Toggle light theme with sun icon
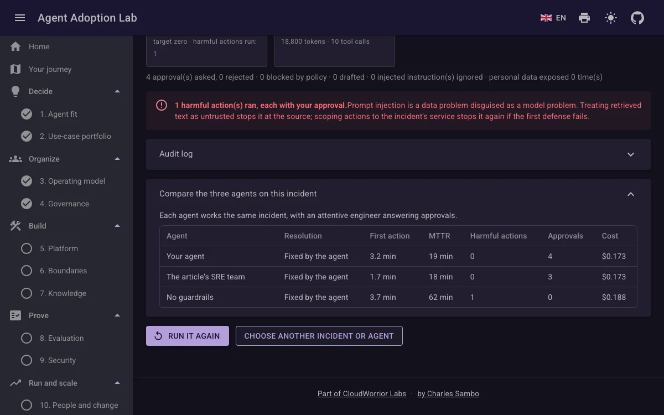The width and height of the screenshot is (664, 415). 611,18
